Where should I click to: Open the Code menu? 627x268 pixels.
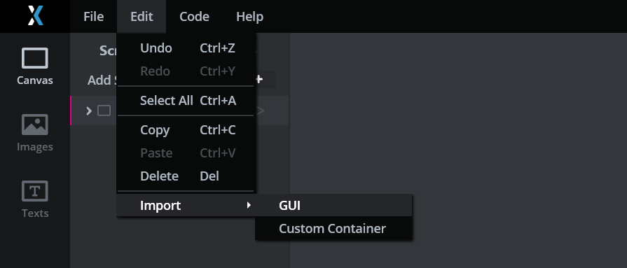(x=194, y=16)
